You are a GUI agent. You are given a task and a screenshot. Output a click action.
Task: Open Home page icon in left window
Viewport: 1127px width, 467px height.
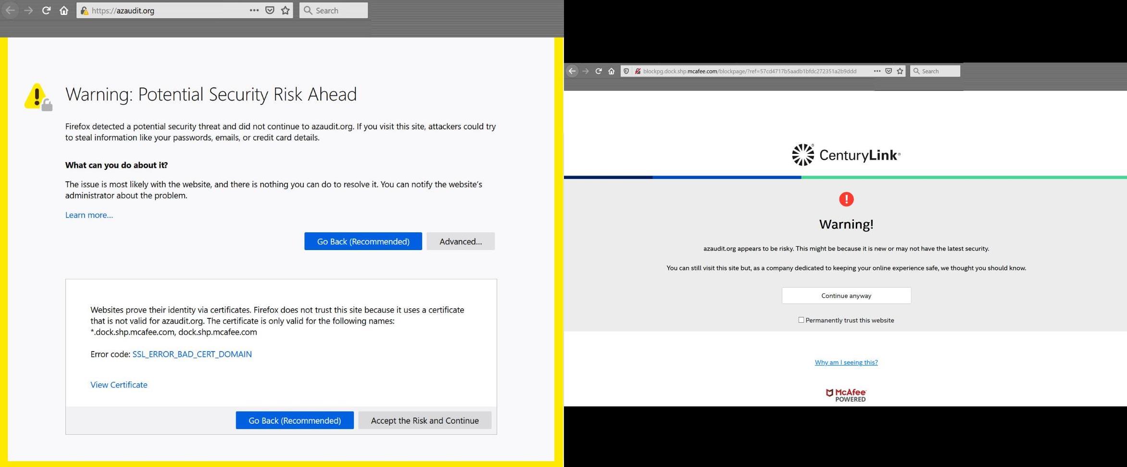coord(64,10)
